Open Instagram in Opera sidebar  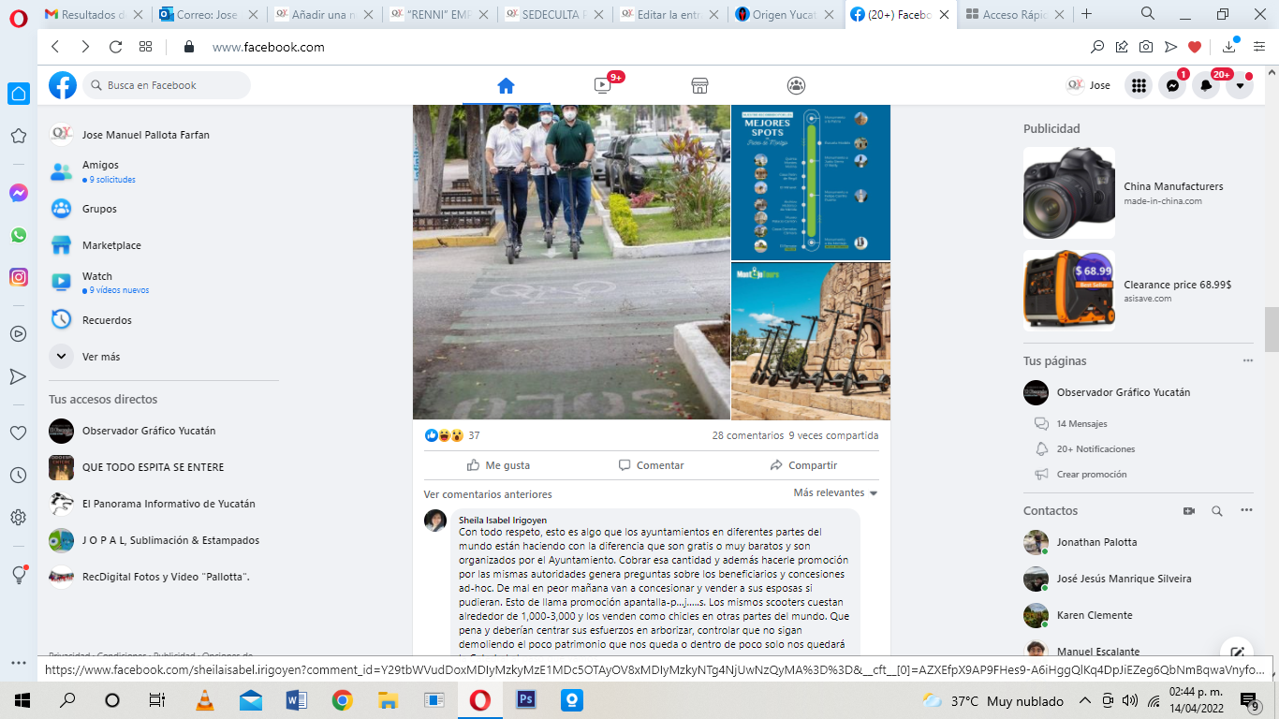pos(19,277)
